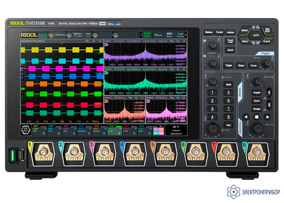The width and height of the screenshot is (284, 203).
Task: Tap the navigate left arrow key
Action: tap(246, 117)
